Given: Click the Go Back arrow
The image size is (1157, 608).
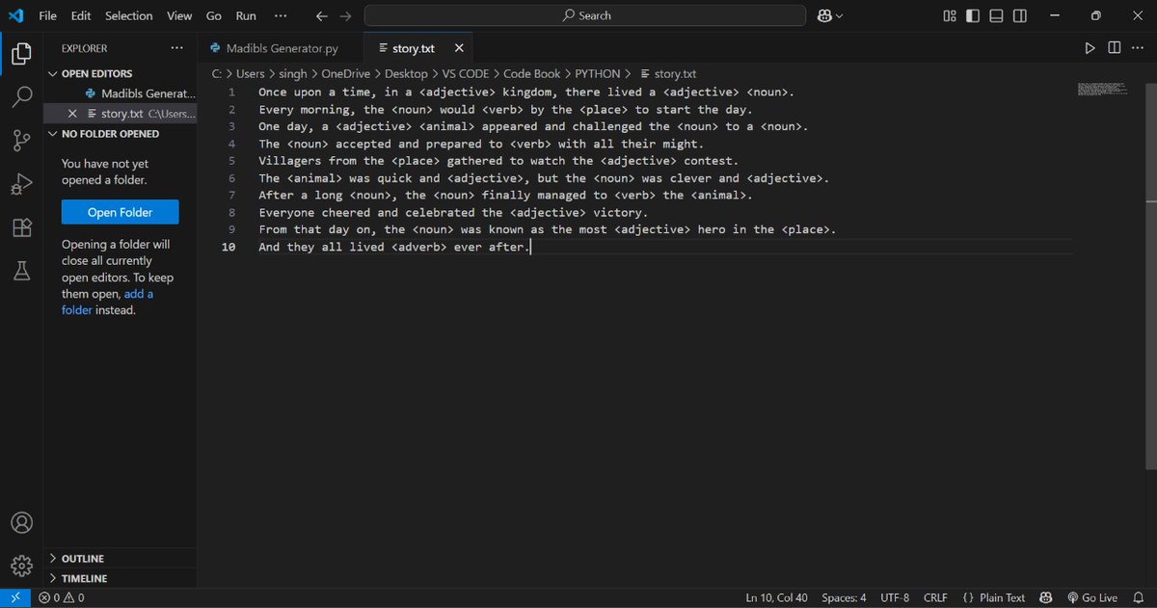Looking at the screenshot, I should [x=322, y=15].
